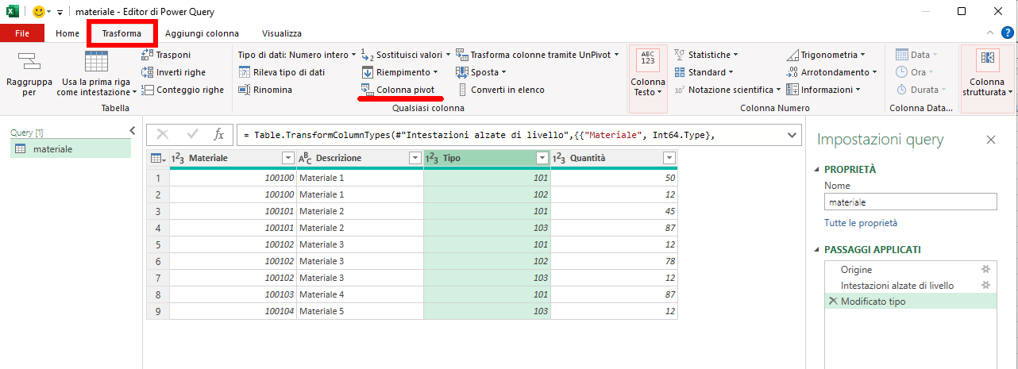Click cell Materiale 4 in Descrizione
Viewport: 1018px width, 369px height.
(360, 294)
